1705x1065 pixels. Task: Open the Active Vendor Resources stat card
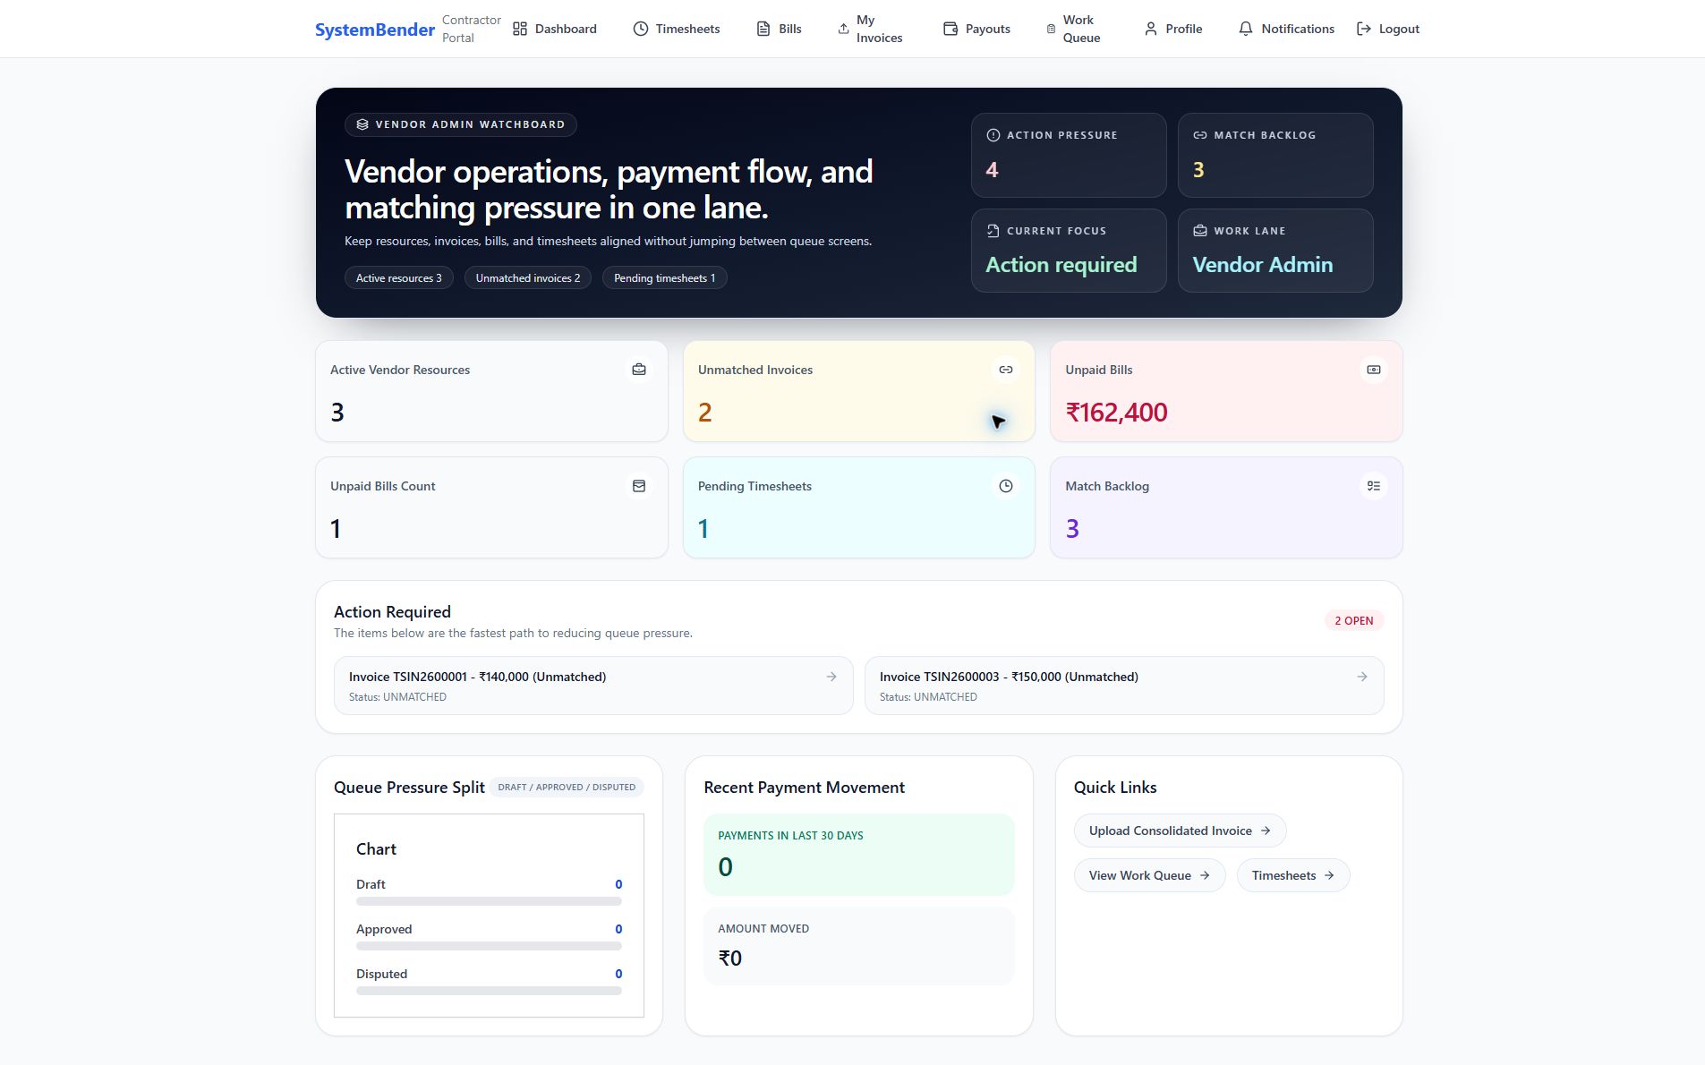[491, 391]
